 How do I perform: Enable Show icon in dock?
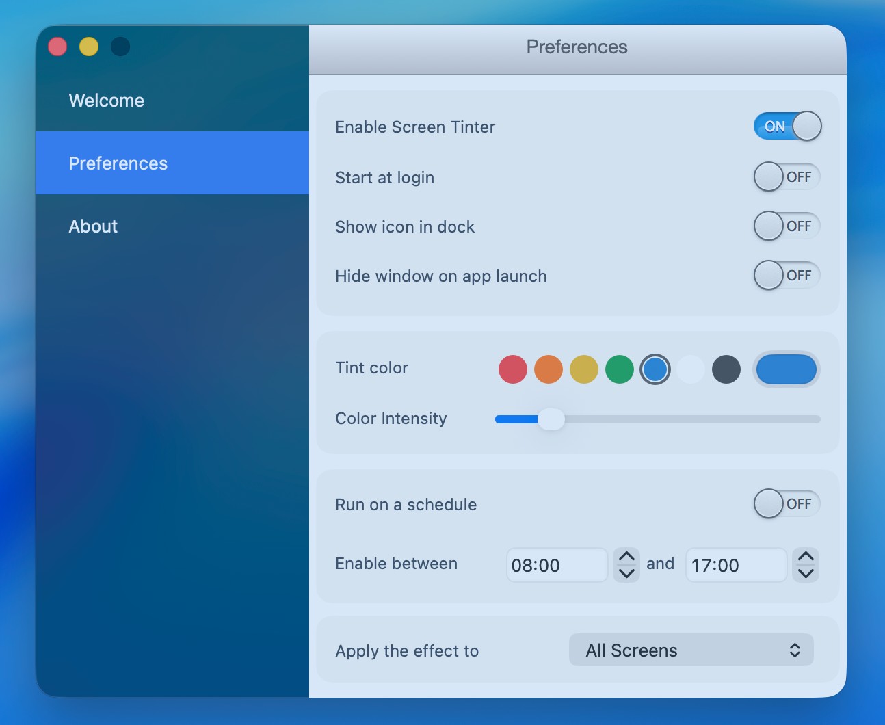pos(787,226)
